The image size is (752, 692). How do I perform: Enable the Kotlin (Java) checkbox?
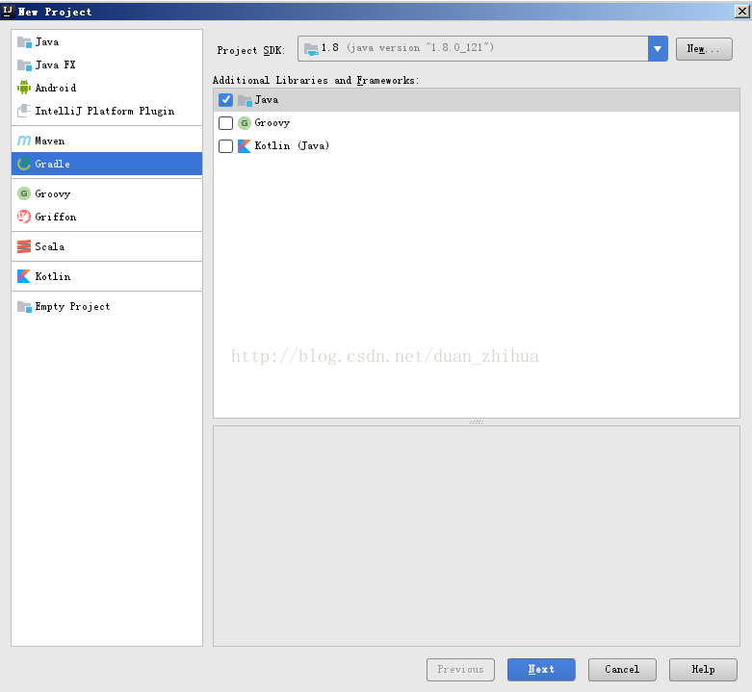225,146
